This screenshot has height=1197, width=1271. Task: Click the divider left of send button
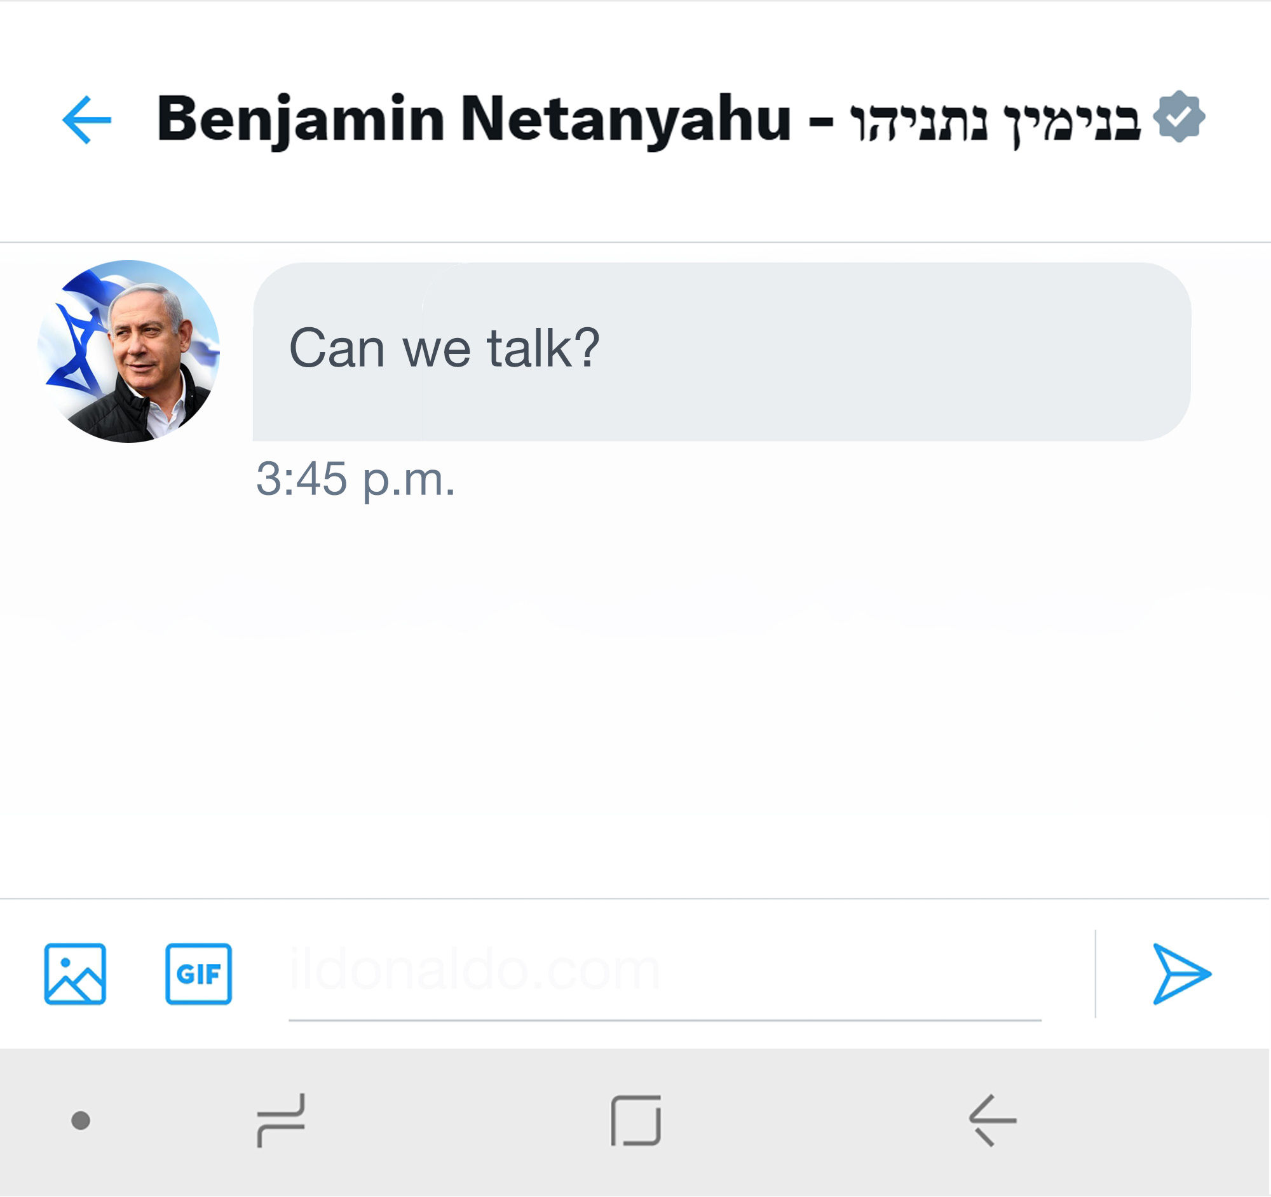tap(1095, 974)
